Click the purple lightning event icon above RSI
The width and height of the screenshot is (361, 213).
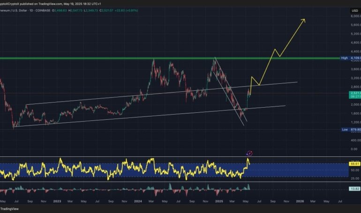coord(249,153)
